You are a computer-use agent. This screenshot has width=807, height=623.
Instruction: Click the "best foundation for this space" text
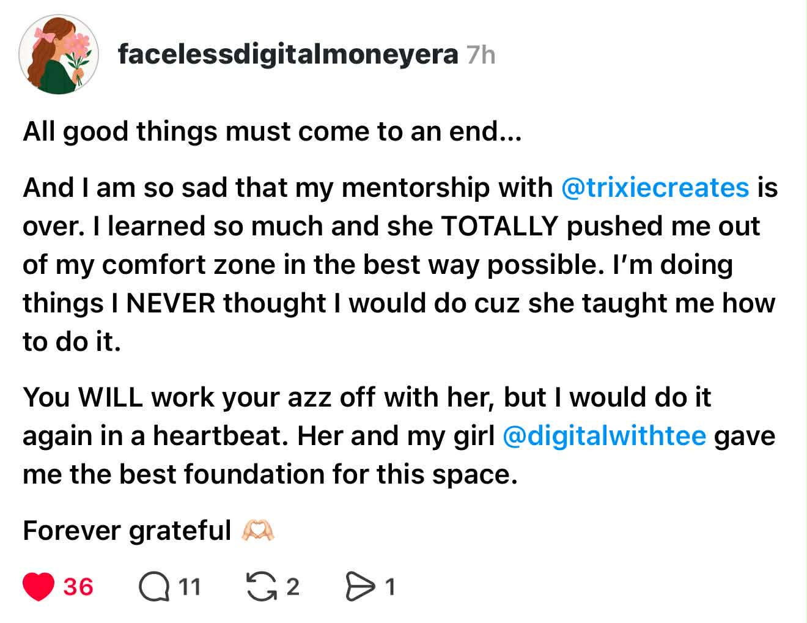coord(318,474)
